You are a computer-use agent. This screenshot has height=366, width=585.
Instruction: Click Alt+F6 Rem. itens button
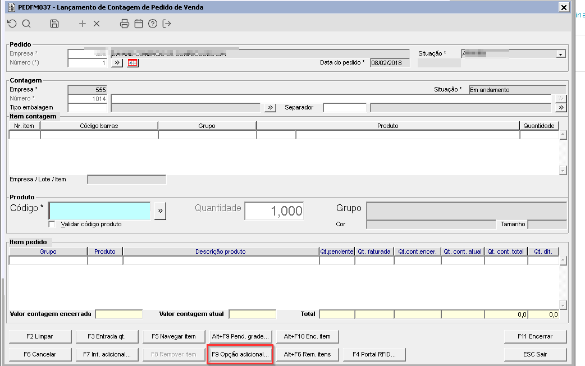tap(308, 354)
